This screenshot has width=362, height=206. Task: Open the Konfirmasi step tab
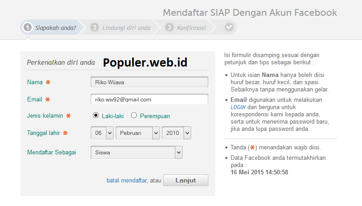[186, 28]
